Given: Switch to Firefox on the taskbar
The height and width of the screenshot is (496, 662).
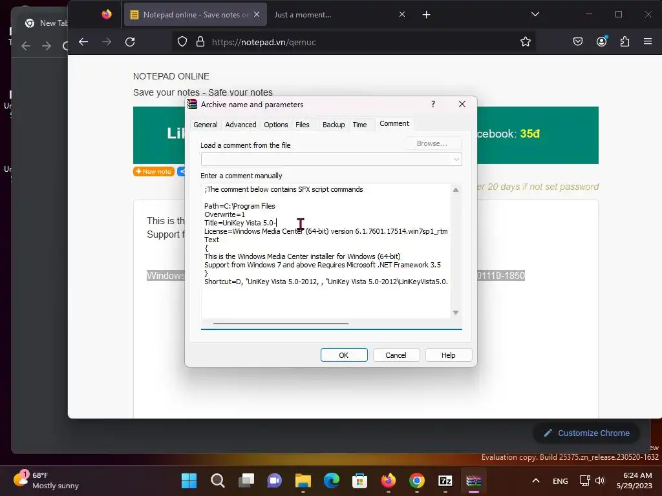Looking at the screenshot, I should (389, 480).
